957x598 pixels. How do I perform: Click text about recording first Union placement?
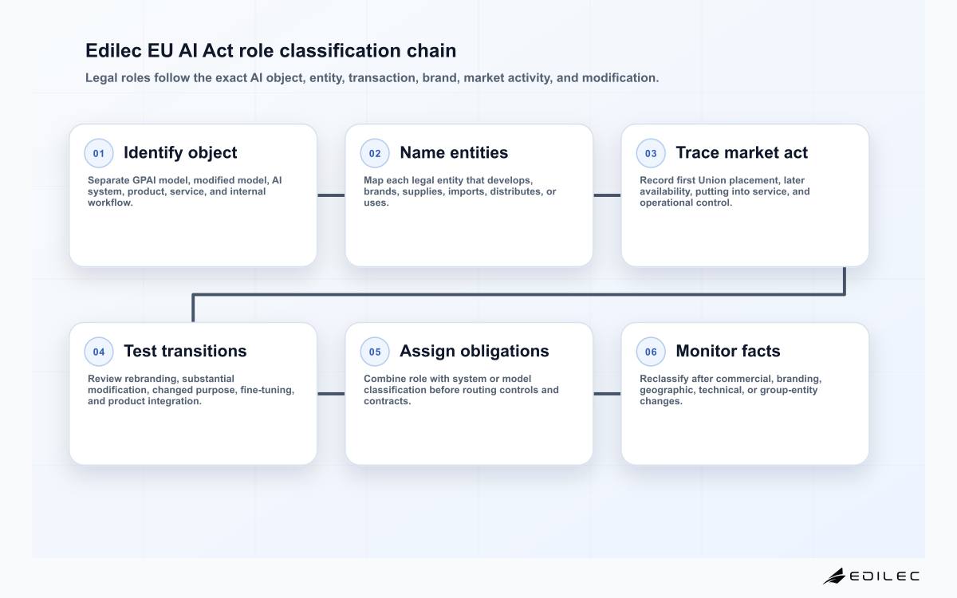(x=725, y=191)
